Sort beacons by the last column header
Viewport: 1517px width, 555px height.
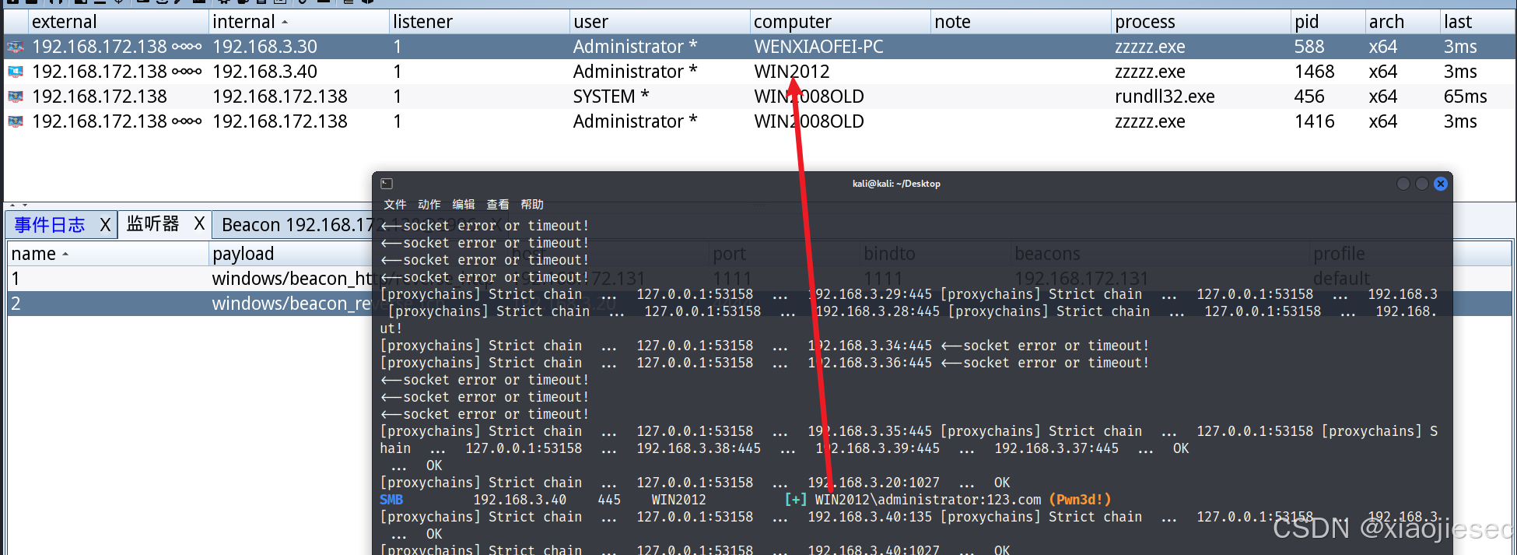[1477, 22]
